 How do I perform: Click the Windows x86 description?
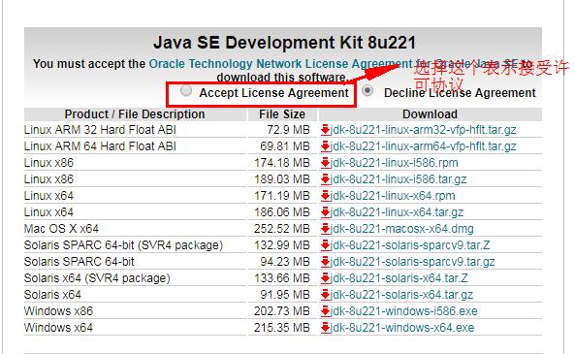58,311
